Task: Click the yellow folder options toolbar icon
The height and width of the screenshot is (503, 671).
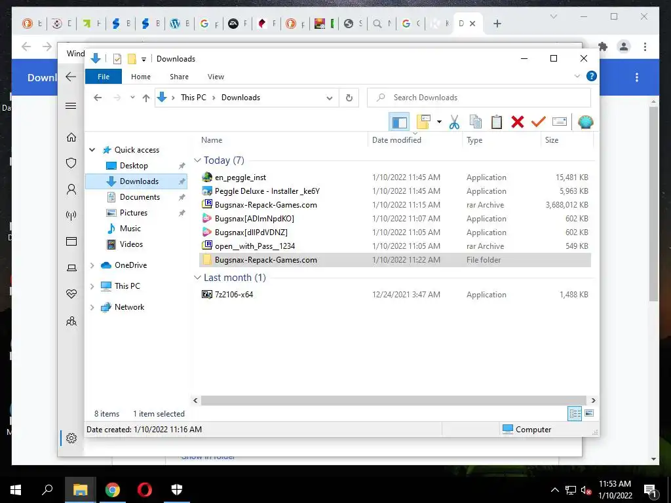Action: click(423, 122)
